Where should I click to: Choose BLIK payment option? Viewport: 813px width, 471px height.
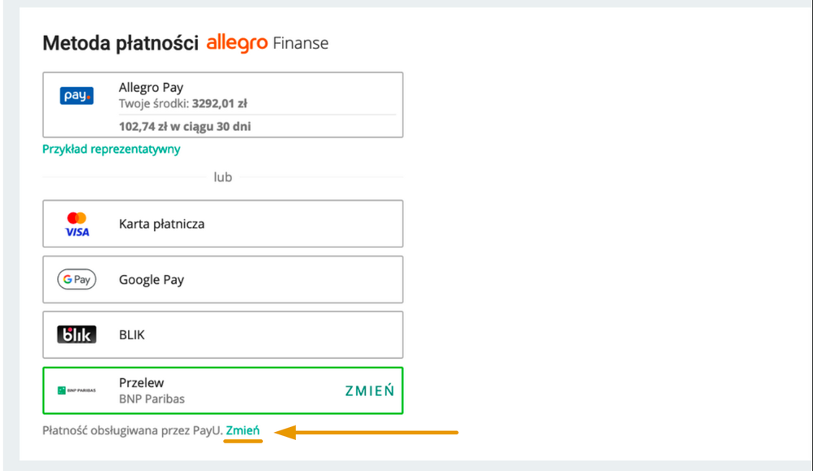[x=223, y=335]
